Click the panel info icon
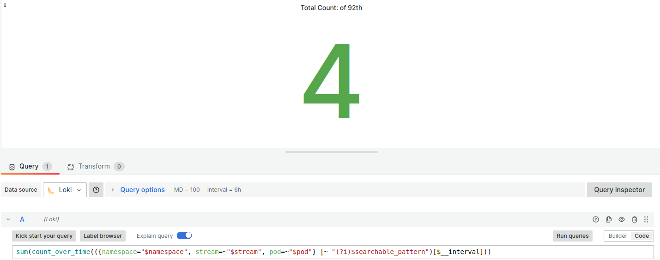The width and height of the screenshot is (660, 260). coord(5,6)
